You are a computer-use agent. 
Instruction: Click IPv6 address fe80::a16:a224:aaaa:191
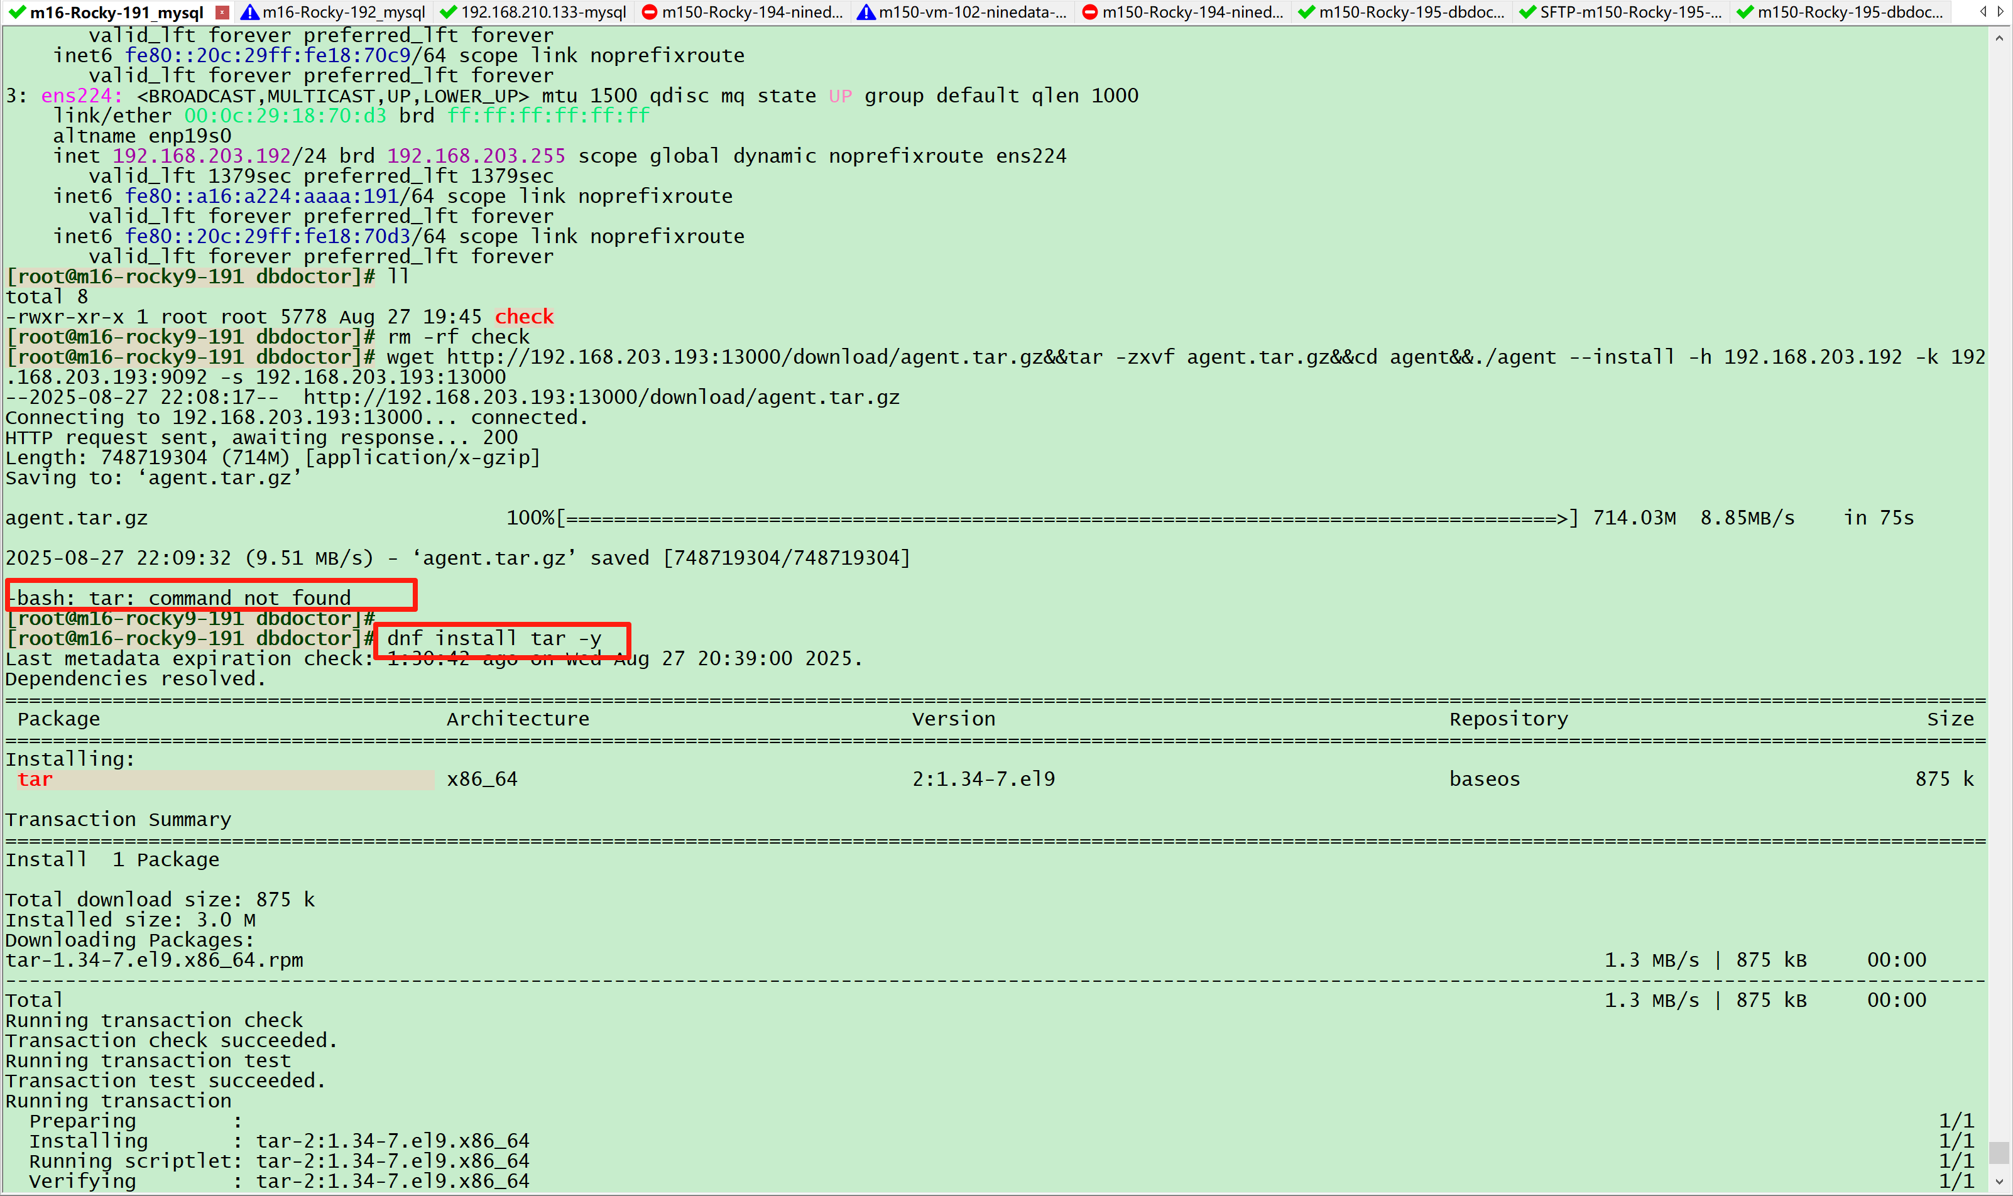pos(262,196)
